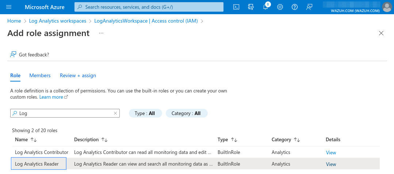Screen dimensions: 394x174
Task: Open the Category : All filter
Action: pos(187,113)
